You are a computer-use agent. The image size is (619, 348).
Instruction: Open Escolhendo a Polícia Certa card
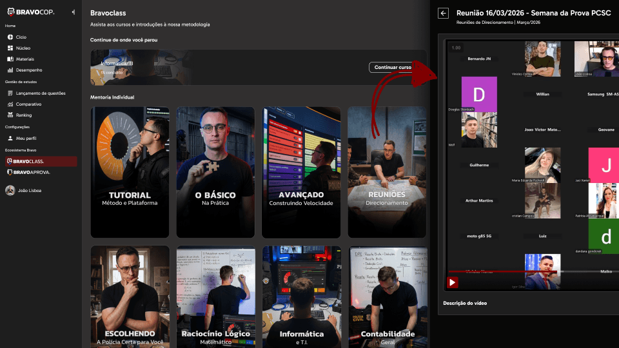(x=130, y=297)
